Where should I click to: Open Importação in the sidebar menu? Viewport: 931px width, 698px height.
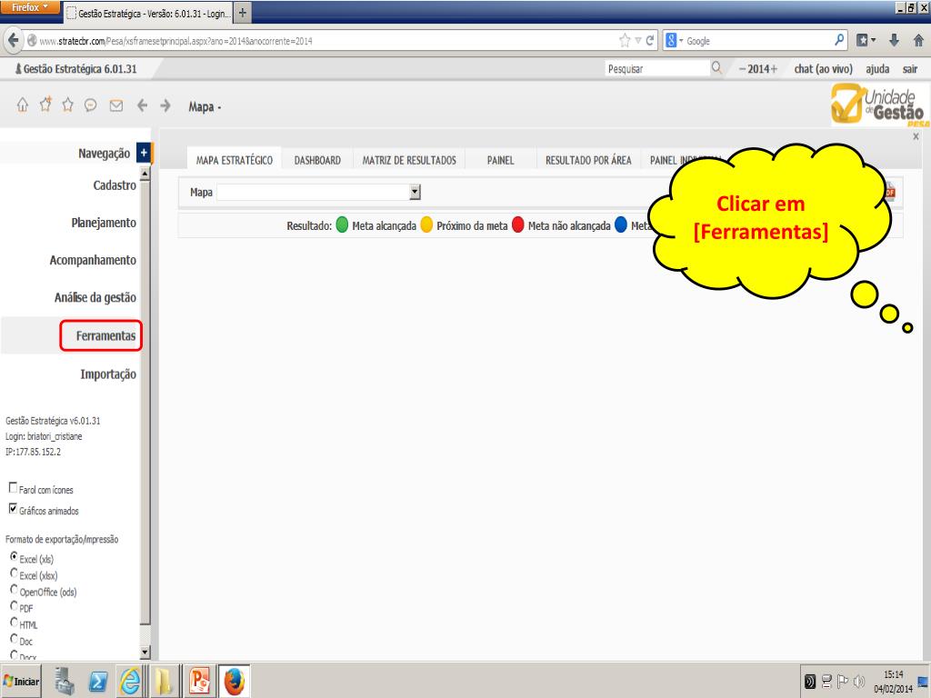coord(108,374)
